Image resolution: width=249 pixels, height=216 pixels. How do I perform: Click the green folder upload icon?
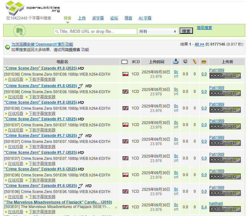(x=19, y=31)
